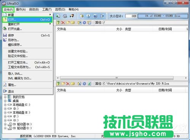Viewport: 190px width, 140px height.
Task: Click the lower 路径 field with My ISO Files
Action: [x=146, y=84]
